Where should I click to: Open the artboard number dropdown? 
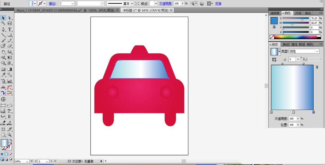[47, 161]
